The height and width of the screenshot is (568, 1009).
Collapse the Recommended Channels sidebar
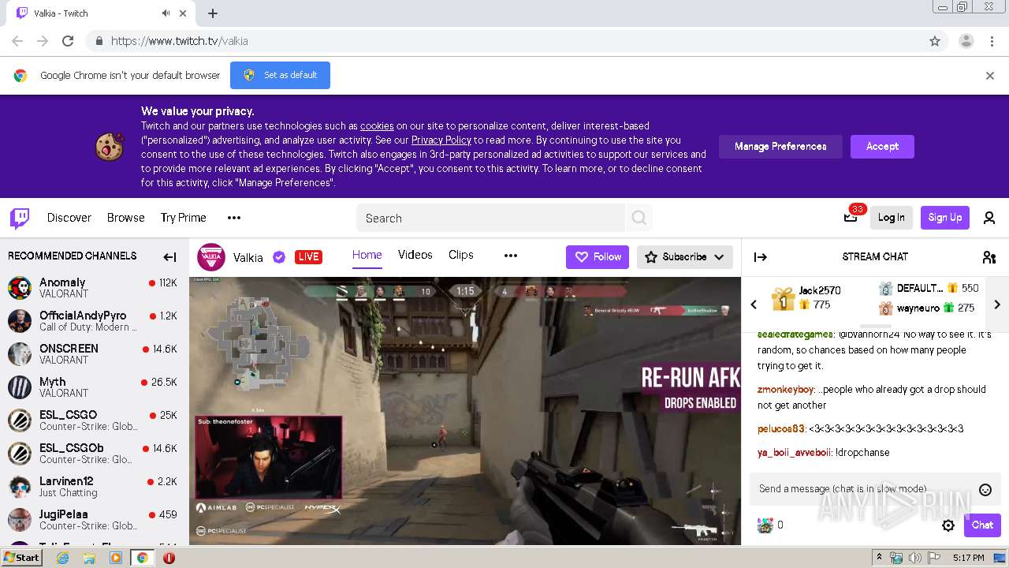click(x=169, y=256)
